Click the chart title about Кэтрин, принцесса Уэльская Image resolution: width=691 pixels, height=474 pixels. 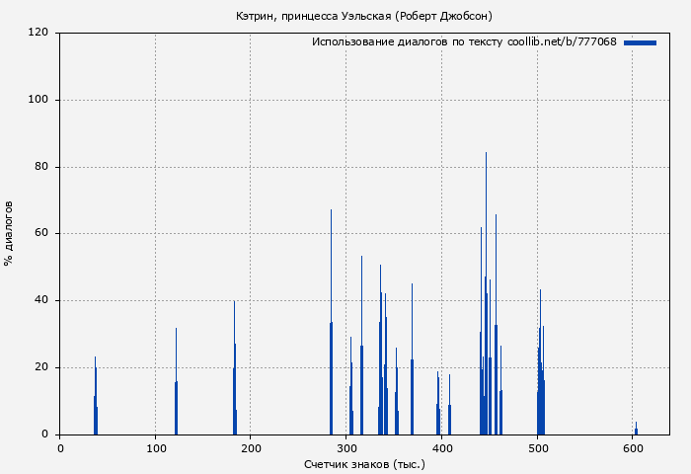click(x=364, y=16)
